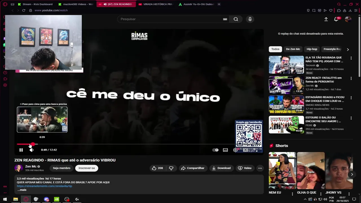Screen dimensions: 361x203
Task: Click the Valeu thanks button
Action: click(x=245, y=168)
